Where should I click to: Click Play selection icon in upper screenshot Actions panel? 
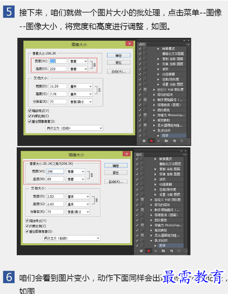(x=159, y=141)
